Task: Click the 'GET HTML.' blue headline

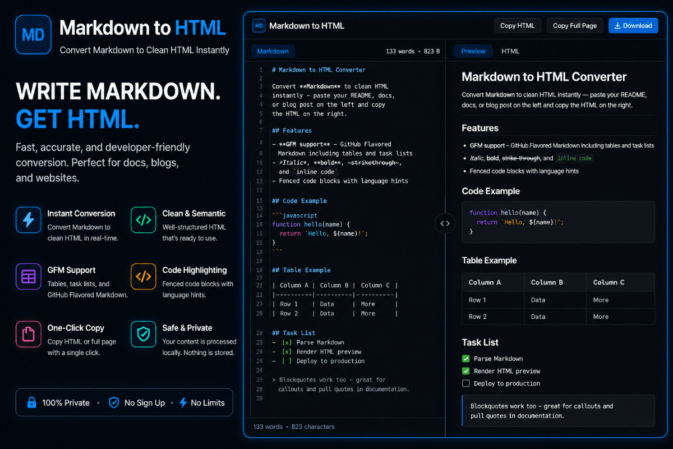Action: [x=77, y=120]
